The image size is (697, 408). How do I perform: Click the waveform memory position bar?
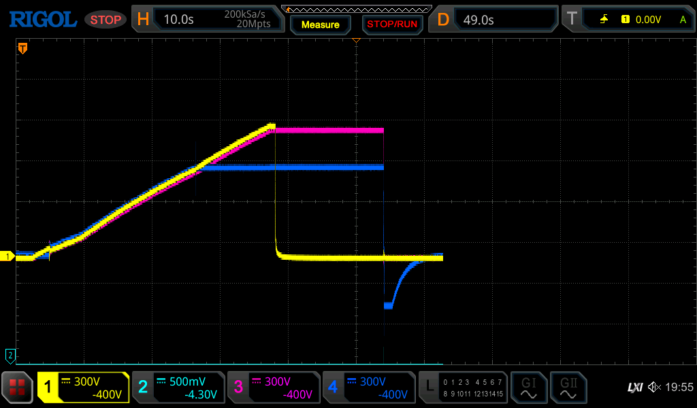[x=356, y=9]
